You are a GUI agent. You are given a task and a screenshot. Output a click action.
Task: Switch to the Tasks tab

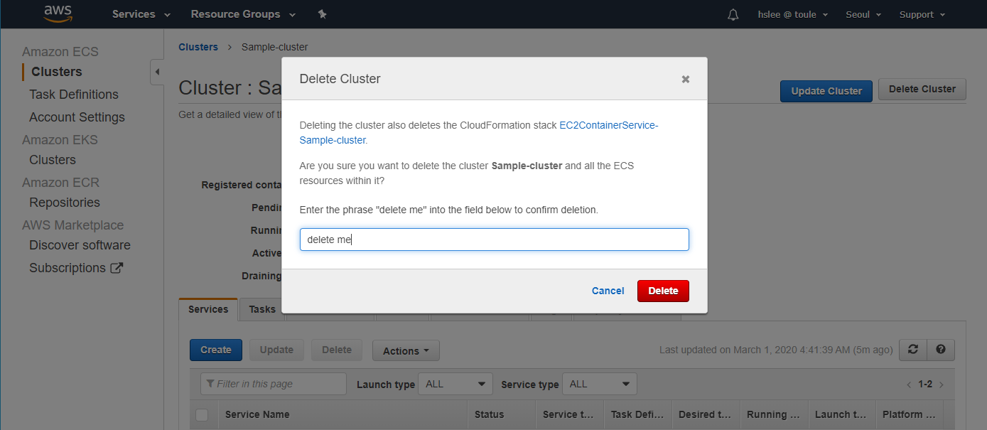[262, 309]
